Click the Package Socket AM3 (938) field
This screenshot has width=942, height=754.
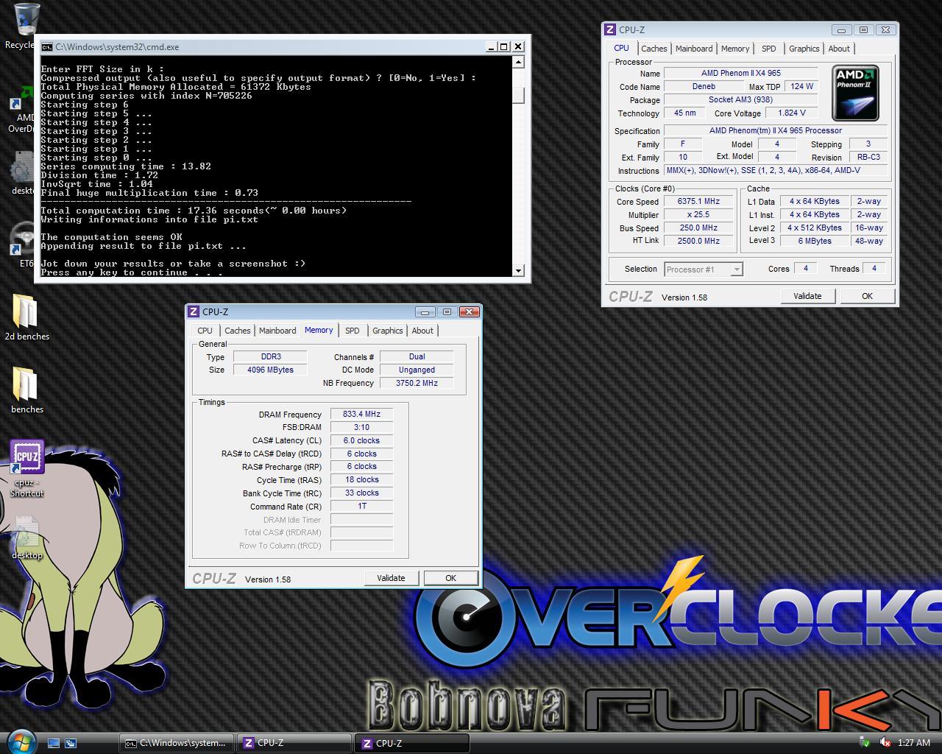740,99
